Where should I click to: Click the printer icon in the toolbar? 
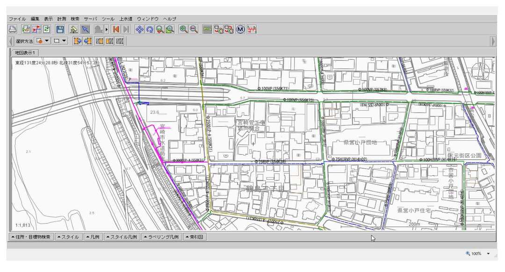pyautogui.click(x=13, y=29)
